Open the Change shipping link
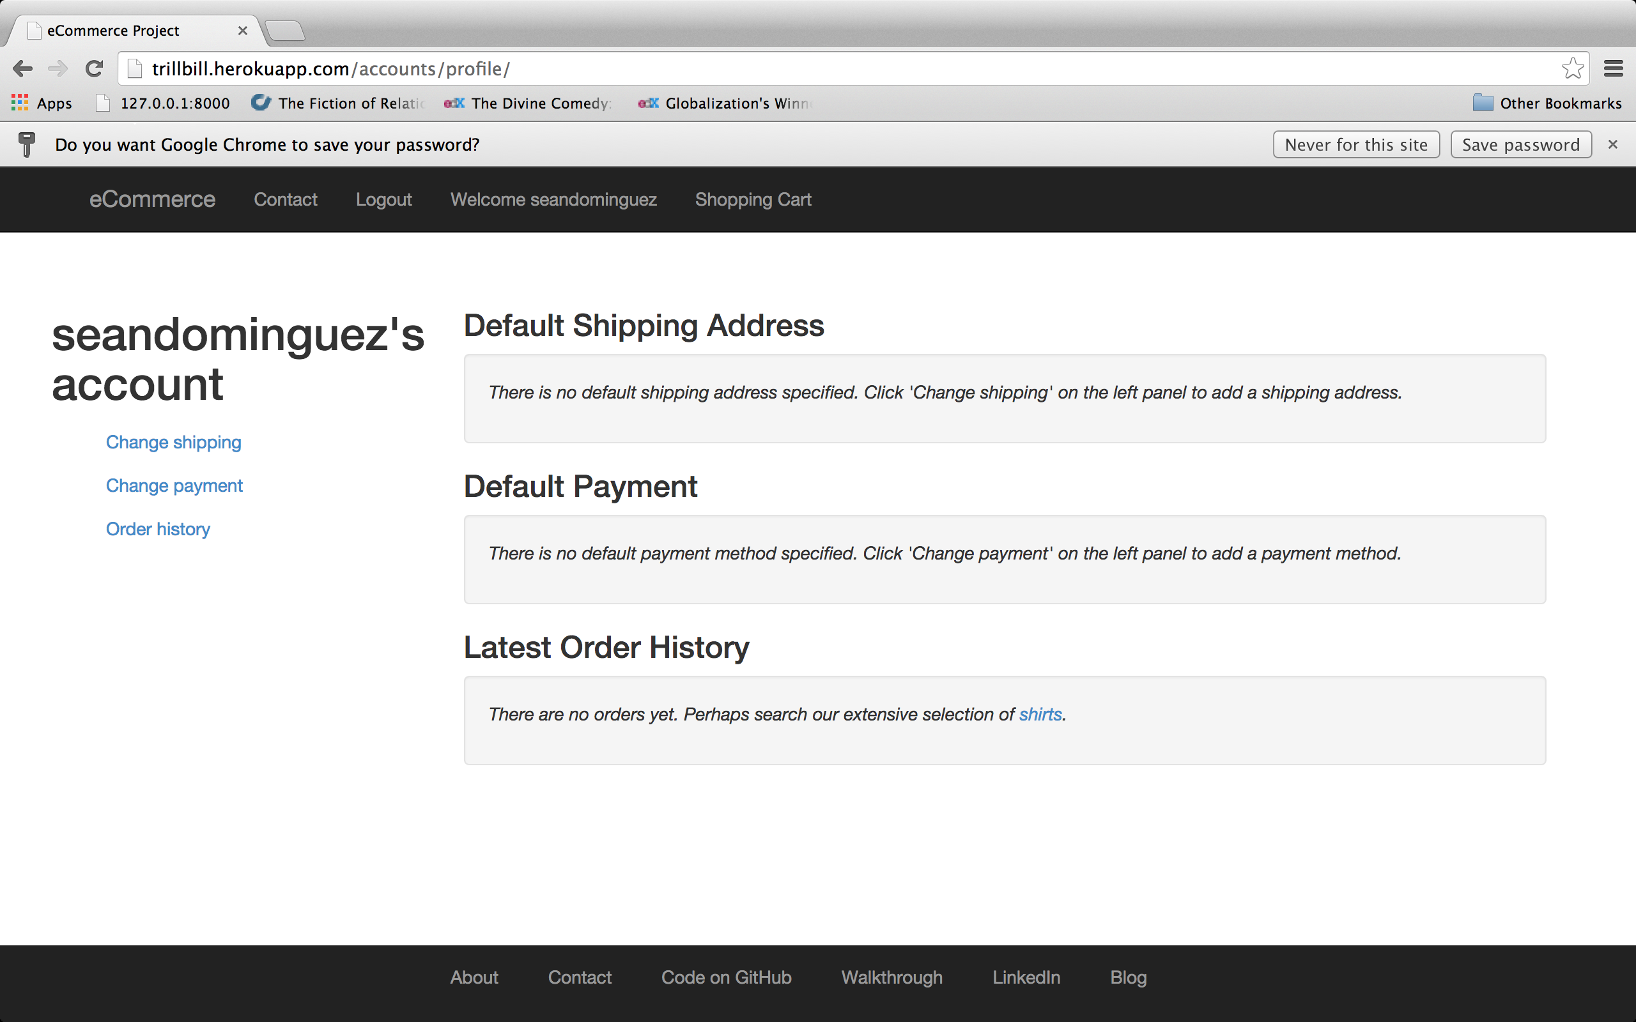The image size is (1636, 1022). click(173, 442)
